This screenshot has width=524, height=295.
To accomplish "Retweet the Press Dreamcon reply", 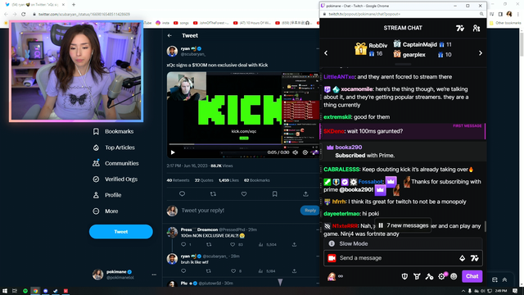I will pyautogui.click(x=209, y=244).
